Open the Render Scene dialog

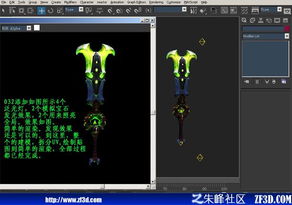tap(255, 10)
